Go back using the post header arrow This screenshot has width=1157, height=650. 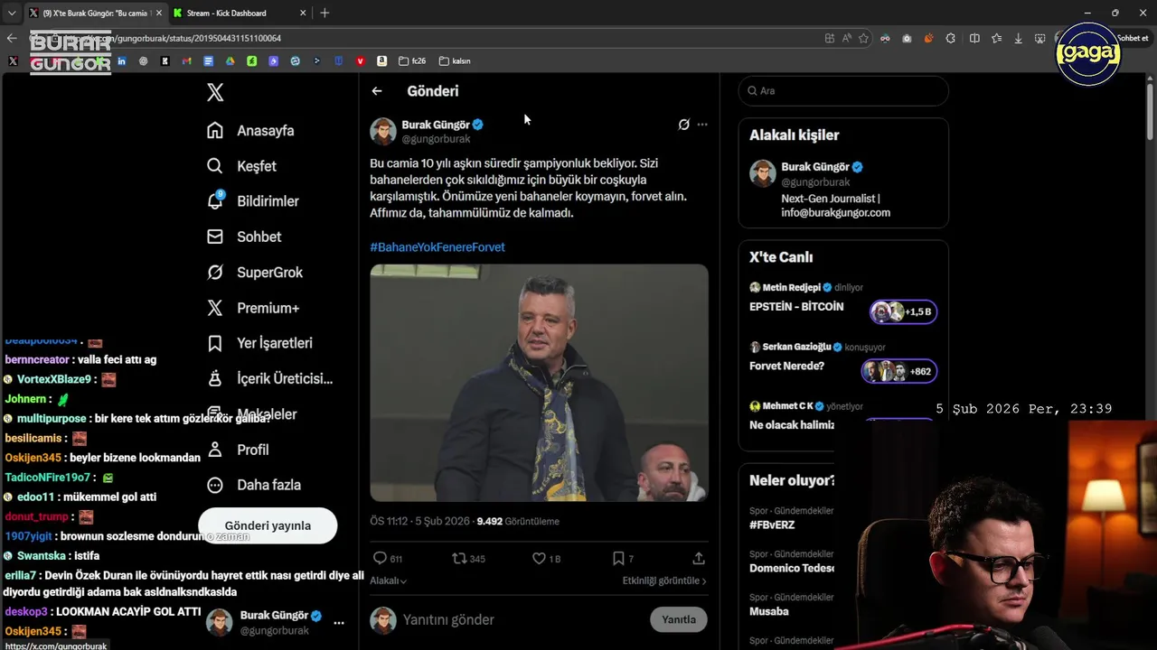click(x=377, y=91)
